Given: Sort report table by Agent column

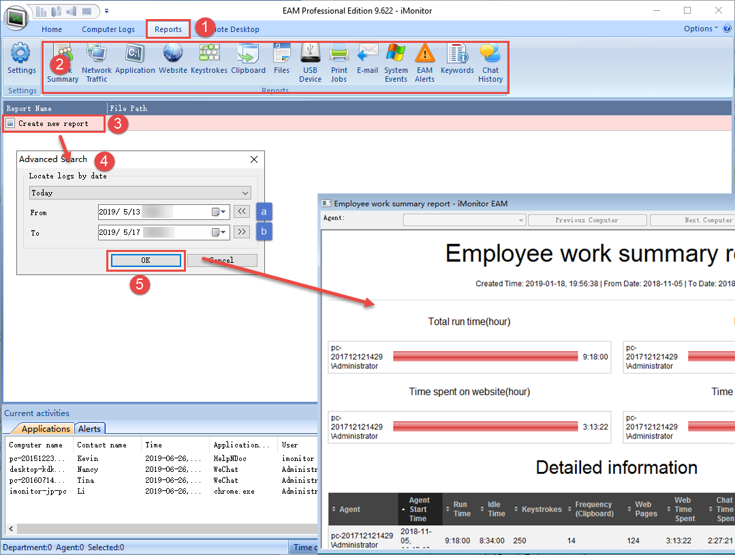Looking at the screenshot, I should click(363, 509).
